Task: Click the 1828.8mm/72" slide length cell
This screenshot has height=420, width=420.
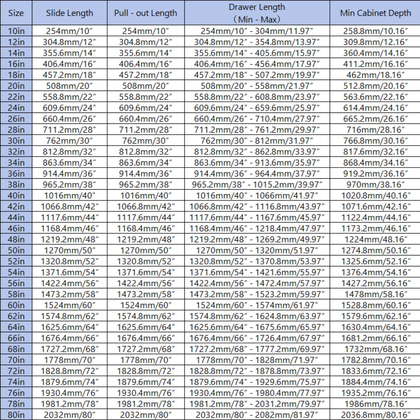Action: pos(69,371)
